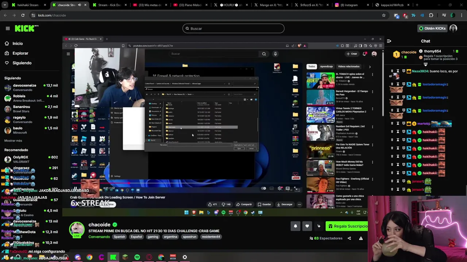
Task: Open Chrome in the bottom taskbar
Action: pyautogui.click(x=89, y=257)
